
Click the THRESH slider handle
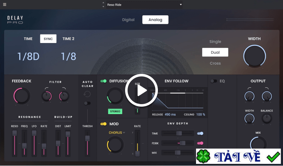click(87, 138)
